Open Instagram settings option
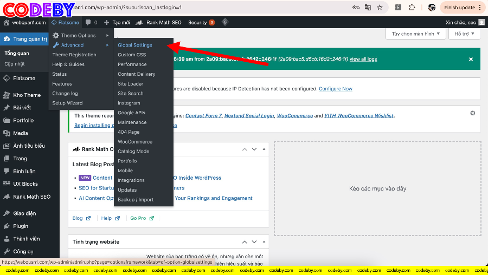 pos(129,103)
